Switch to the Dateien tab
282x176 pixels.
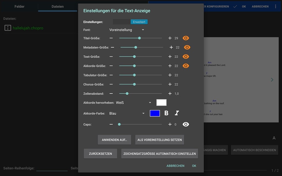58,7
